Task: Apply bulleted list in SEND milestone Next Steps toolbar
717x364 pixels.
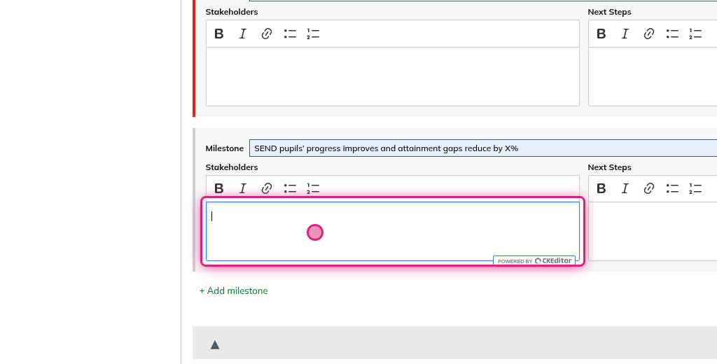Action: 672,188
